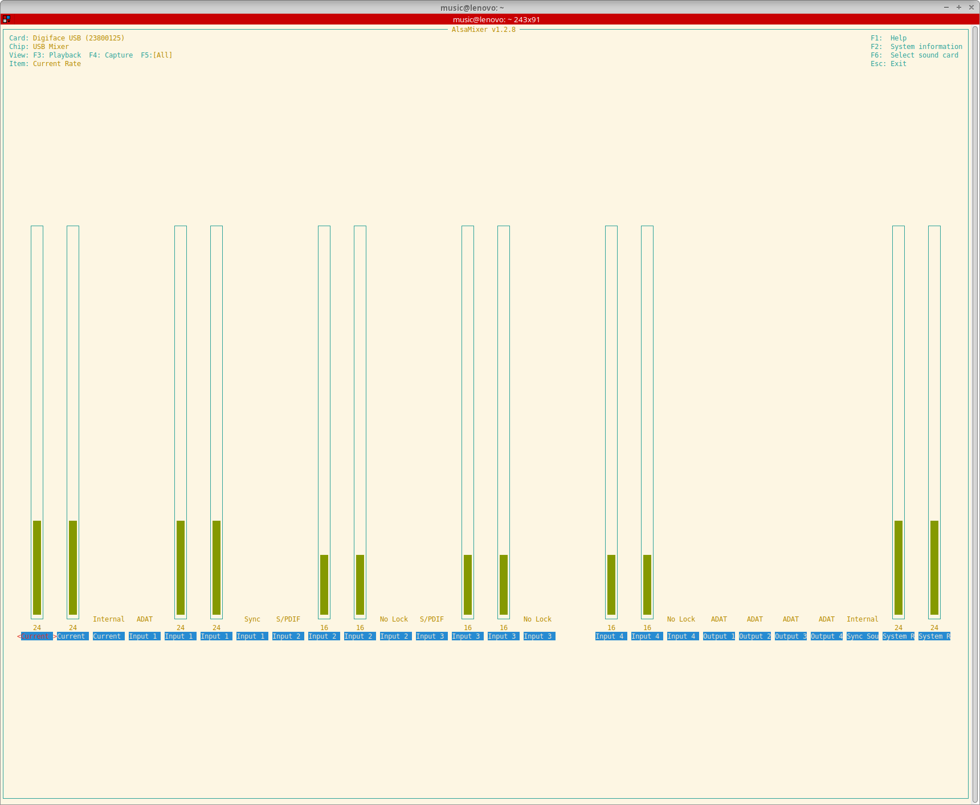980x805 pixels.
Task: Open F2 System information
Action: [x=916, y=47]
